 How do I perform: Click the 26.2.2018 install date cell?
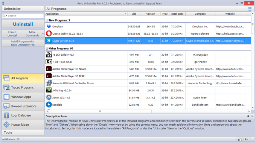pyautogui.click(x=177, y=83)
